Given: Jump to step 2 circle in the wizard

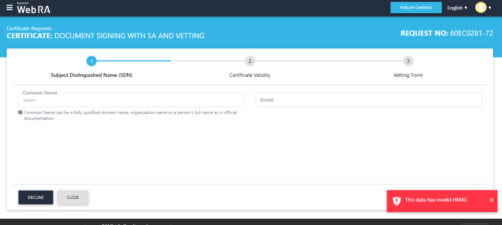Looking at the screenshot, I should (250, 61).
